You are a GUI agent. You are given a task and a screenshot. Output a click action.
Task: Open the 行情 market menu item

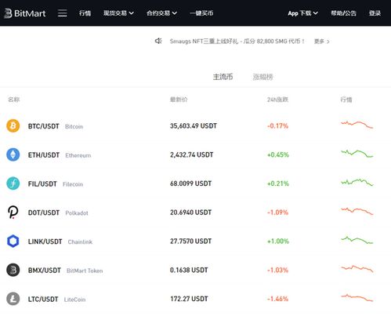85,13
